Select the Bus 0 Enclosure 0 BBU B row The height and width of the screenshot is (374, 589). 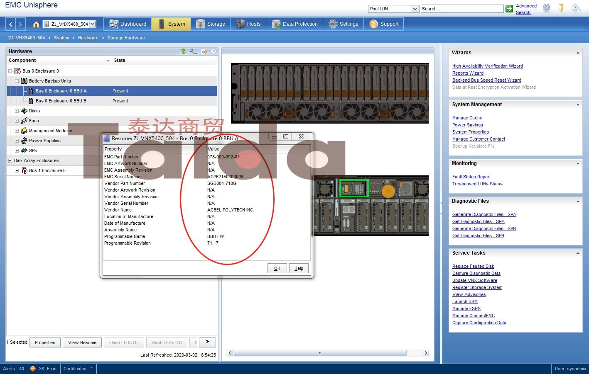click(112, 101)
